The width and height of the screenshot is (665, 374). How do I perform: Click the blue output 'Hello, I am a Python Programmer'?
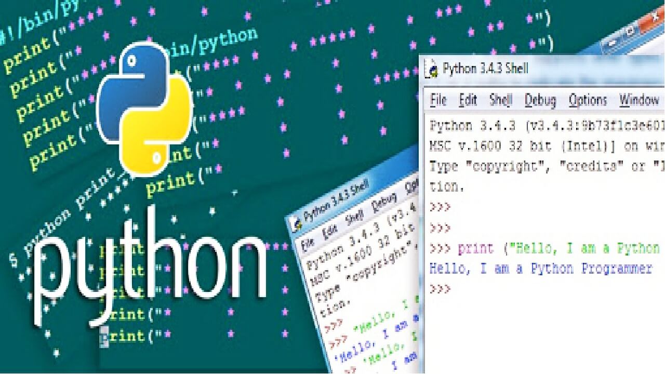click(x=540, y=269)
